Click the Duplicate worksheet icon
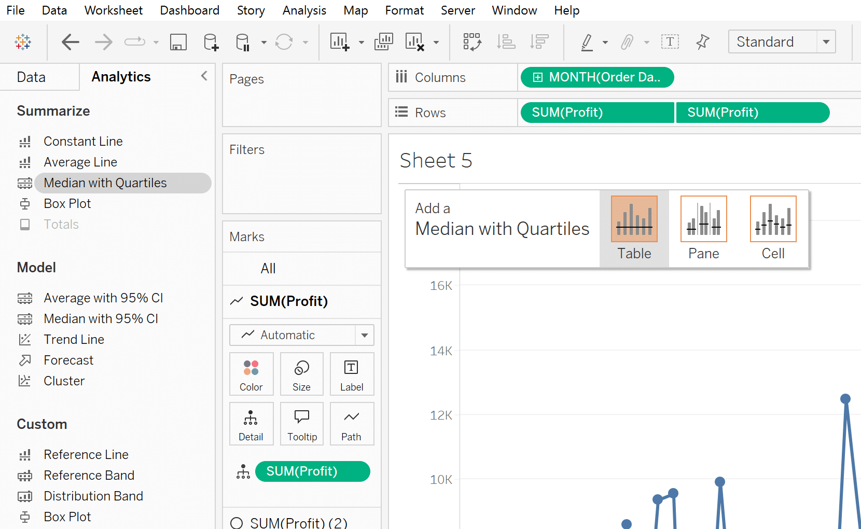The height and width of the screenshot is (529, 861). tap(383, 42)
